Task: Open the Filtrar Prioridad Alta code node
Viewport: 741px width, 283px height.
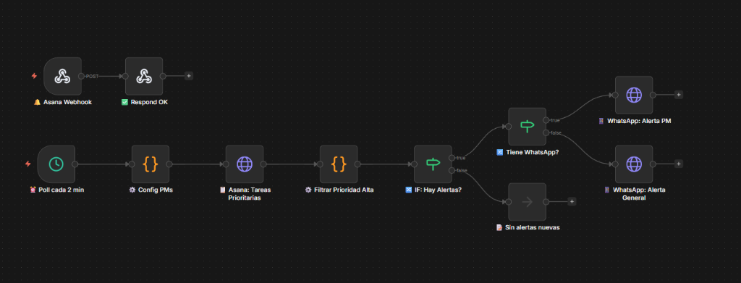Action: tap(339, 164)
